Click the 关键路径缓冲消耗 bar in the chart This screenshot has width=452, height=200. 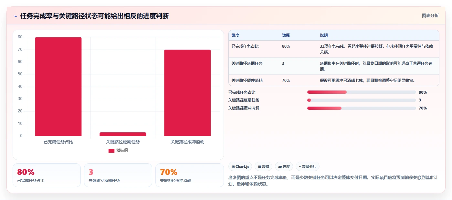187,93
